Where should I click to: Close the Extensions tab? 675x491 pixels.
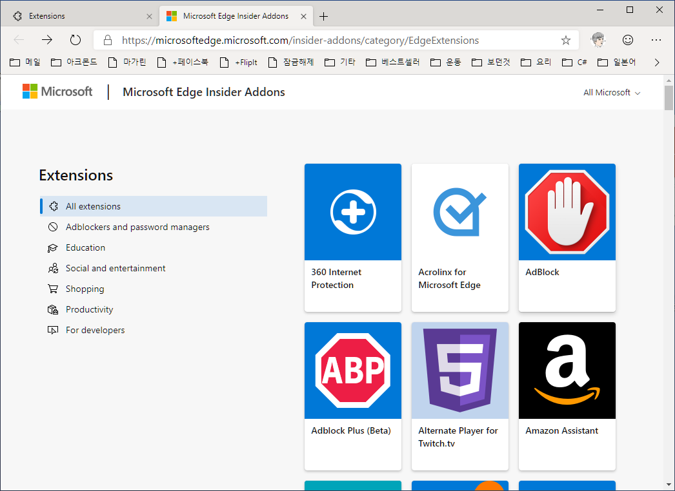point(149,16)
